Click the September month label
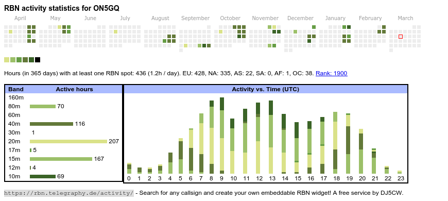 pyautogui.click(x=196, y=18)
